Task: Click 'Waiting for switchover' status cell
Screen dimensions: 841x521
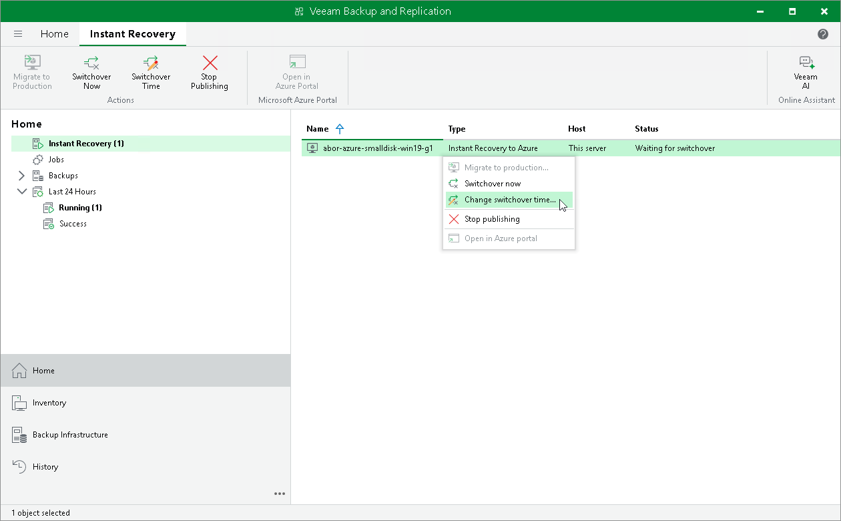Action: click(675, 148)
